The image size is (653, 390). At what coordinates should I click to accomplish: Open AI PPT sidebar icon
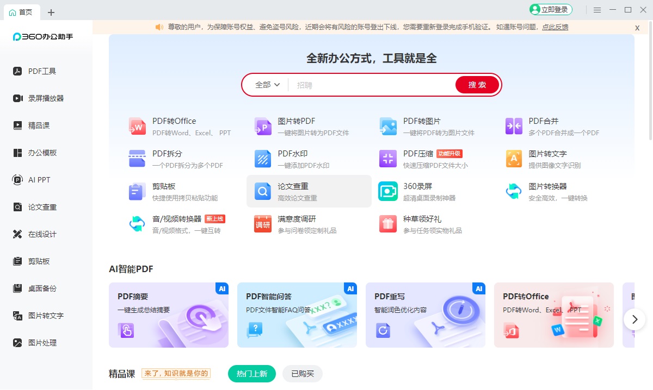click(17, 180)
